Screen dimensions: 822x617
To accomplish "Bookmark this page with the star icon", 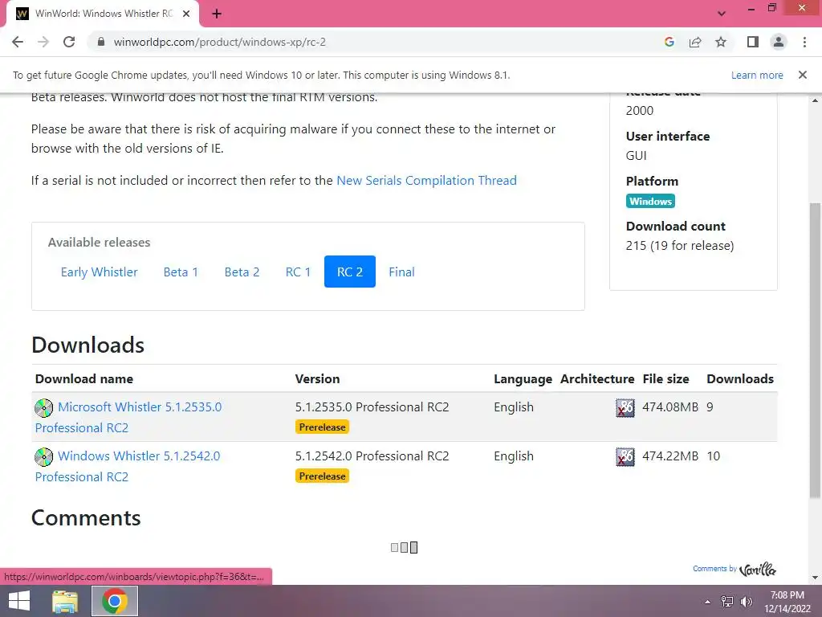I will pos(721,42).
